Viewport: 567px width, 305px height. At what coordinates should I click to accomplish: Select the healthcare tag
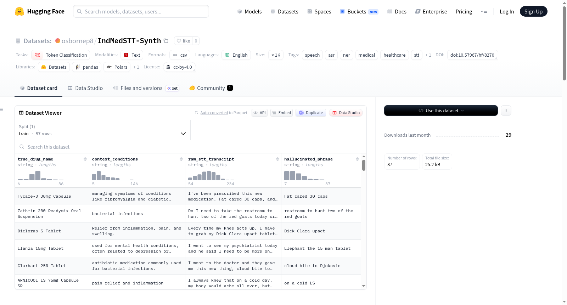coord(394,55)
